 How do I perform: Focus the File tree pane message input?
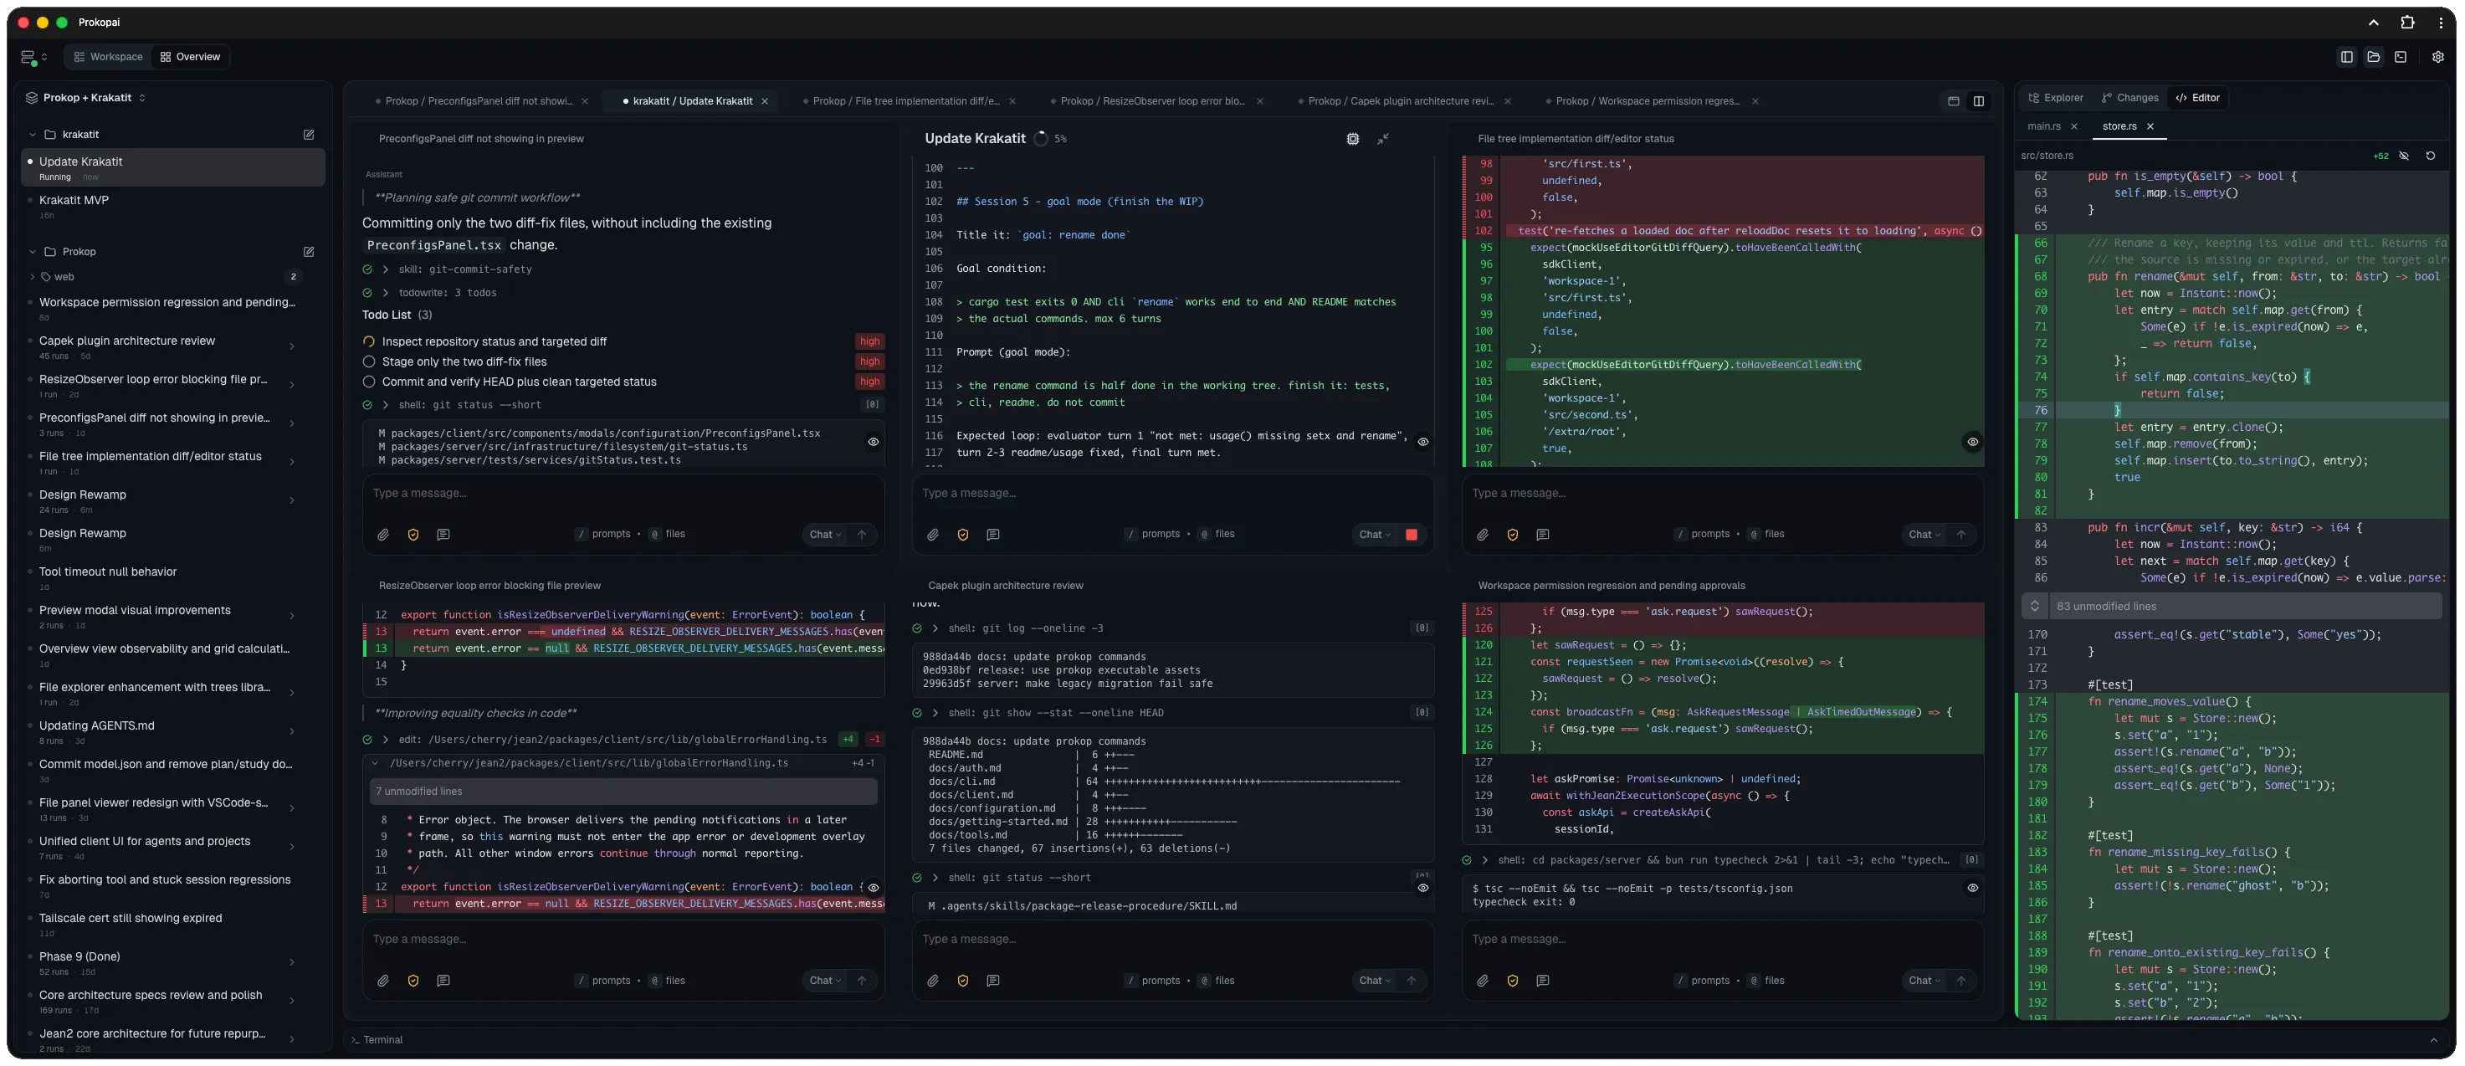click(1721, 494)
